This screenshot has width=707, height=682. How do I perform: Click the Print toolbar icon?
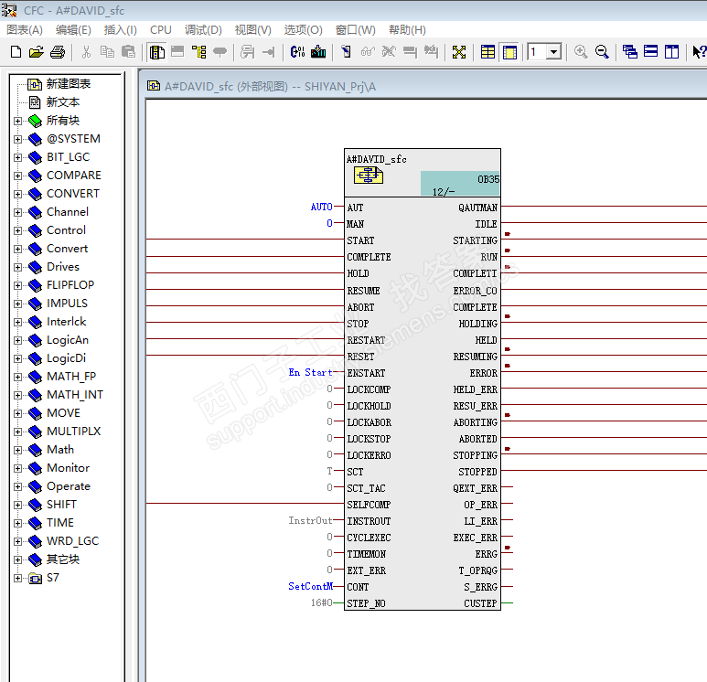click(x=57, y=52)
